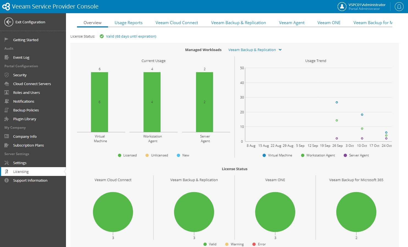Click the Veeam ONE license pie chart
Screen dimensions: 408x247
pos(275,212)
